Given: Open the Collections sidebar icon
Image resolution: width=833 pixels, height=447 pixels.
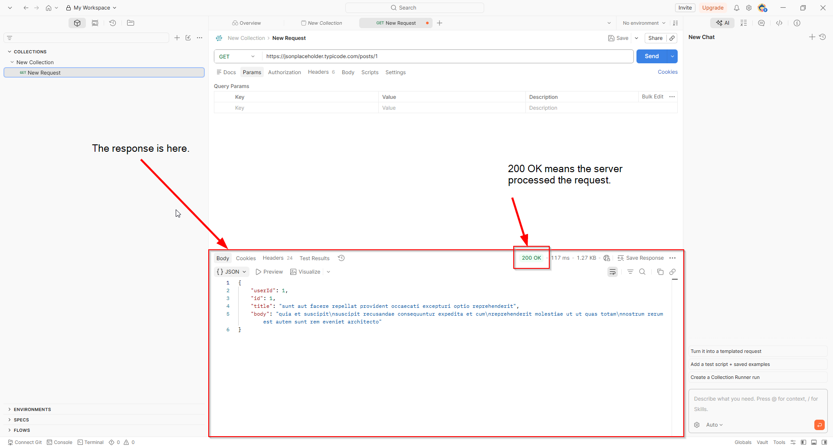Looking at the screenshot, I should pyautogui.click(x=77, y=23).
